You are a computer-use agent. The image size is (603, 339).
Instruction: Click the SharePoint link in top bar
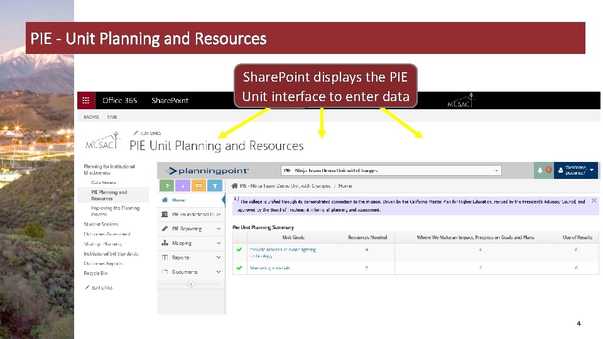pyautogui.click(x=170, y=100)
